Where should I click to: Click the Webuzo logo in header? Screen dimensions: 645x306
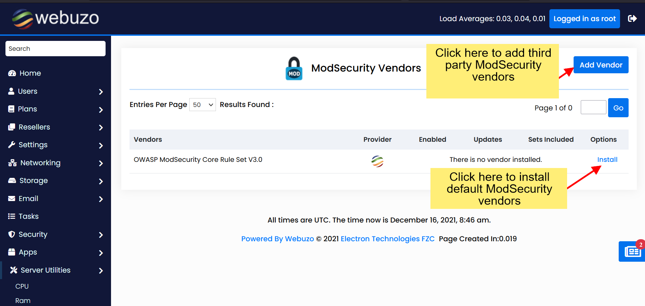pyautogui.click(x=55, y=18)
